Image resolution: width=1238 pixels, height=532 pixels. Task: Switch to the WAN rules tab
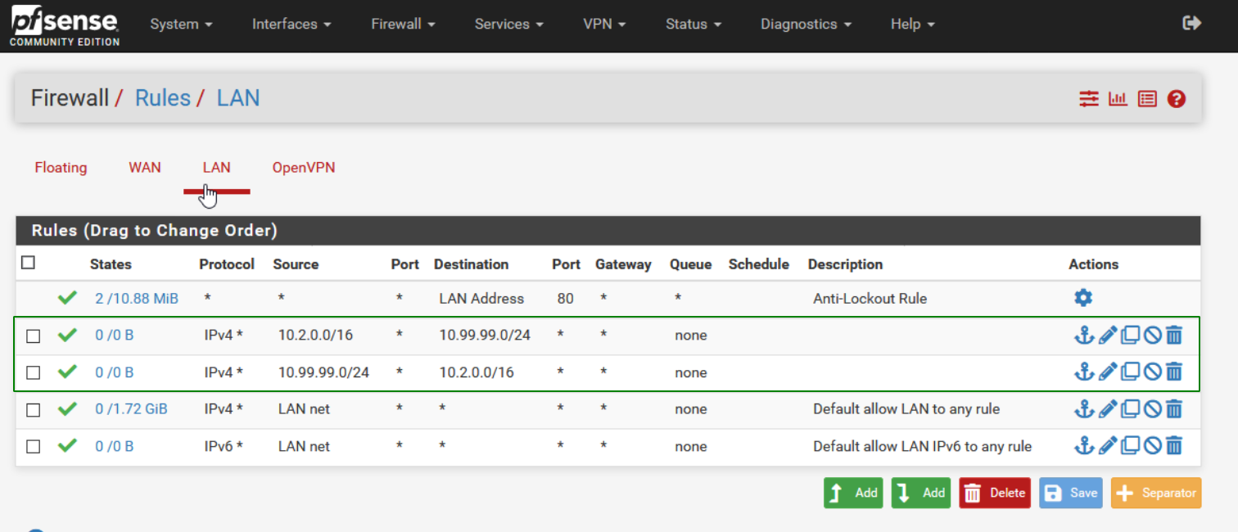(145, 168)
